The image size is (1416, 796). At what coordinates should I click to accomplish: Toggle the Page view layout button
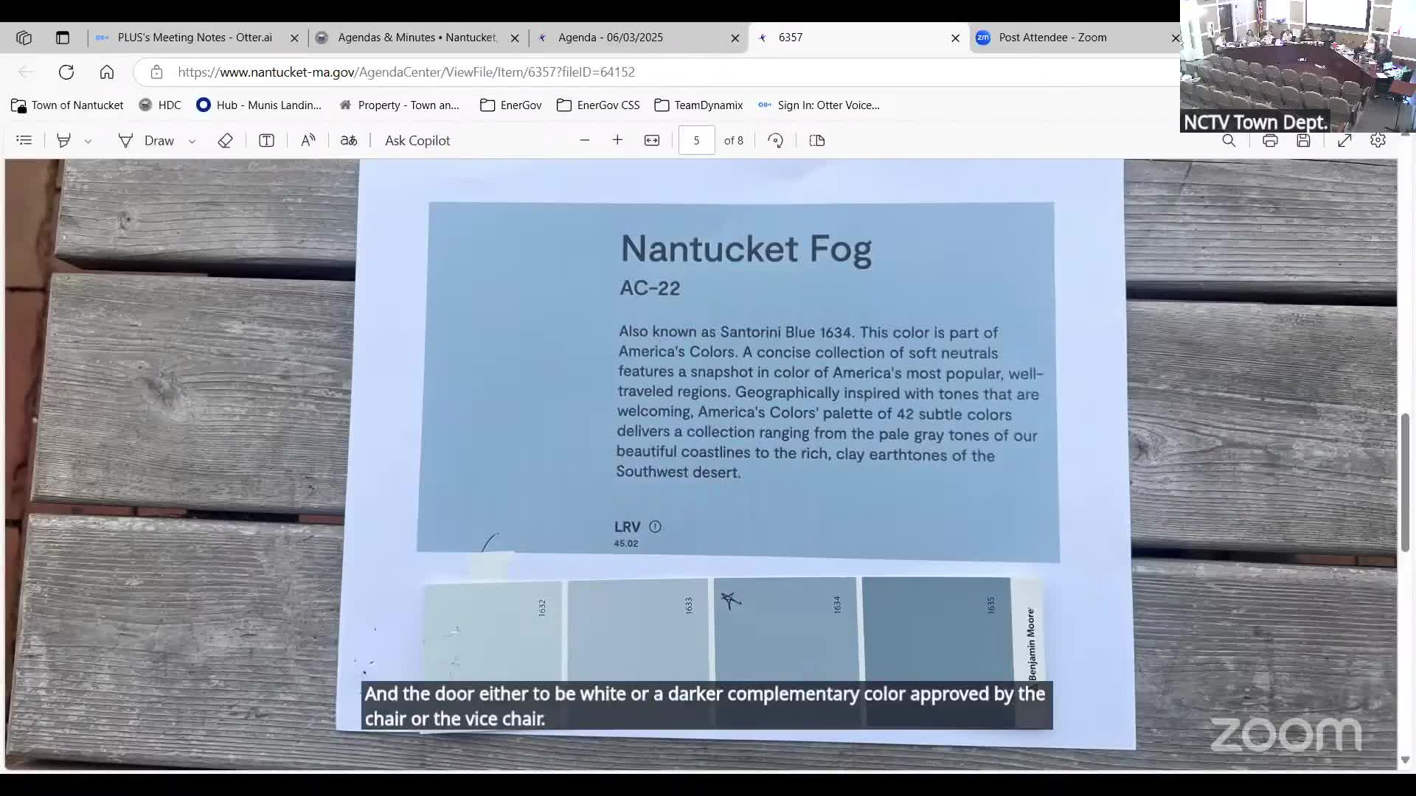coord(817,140)
